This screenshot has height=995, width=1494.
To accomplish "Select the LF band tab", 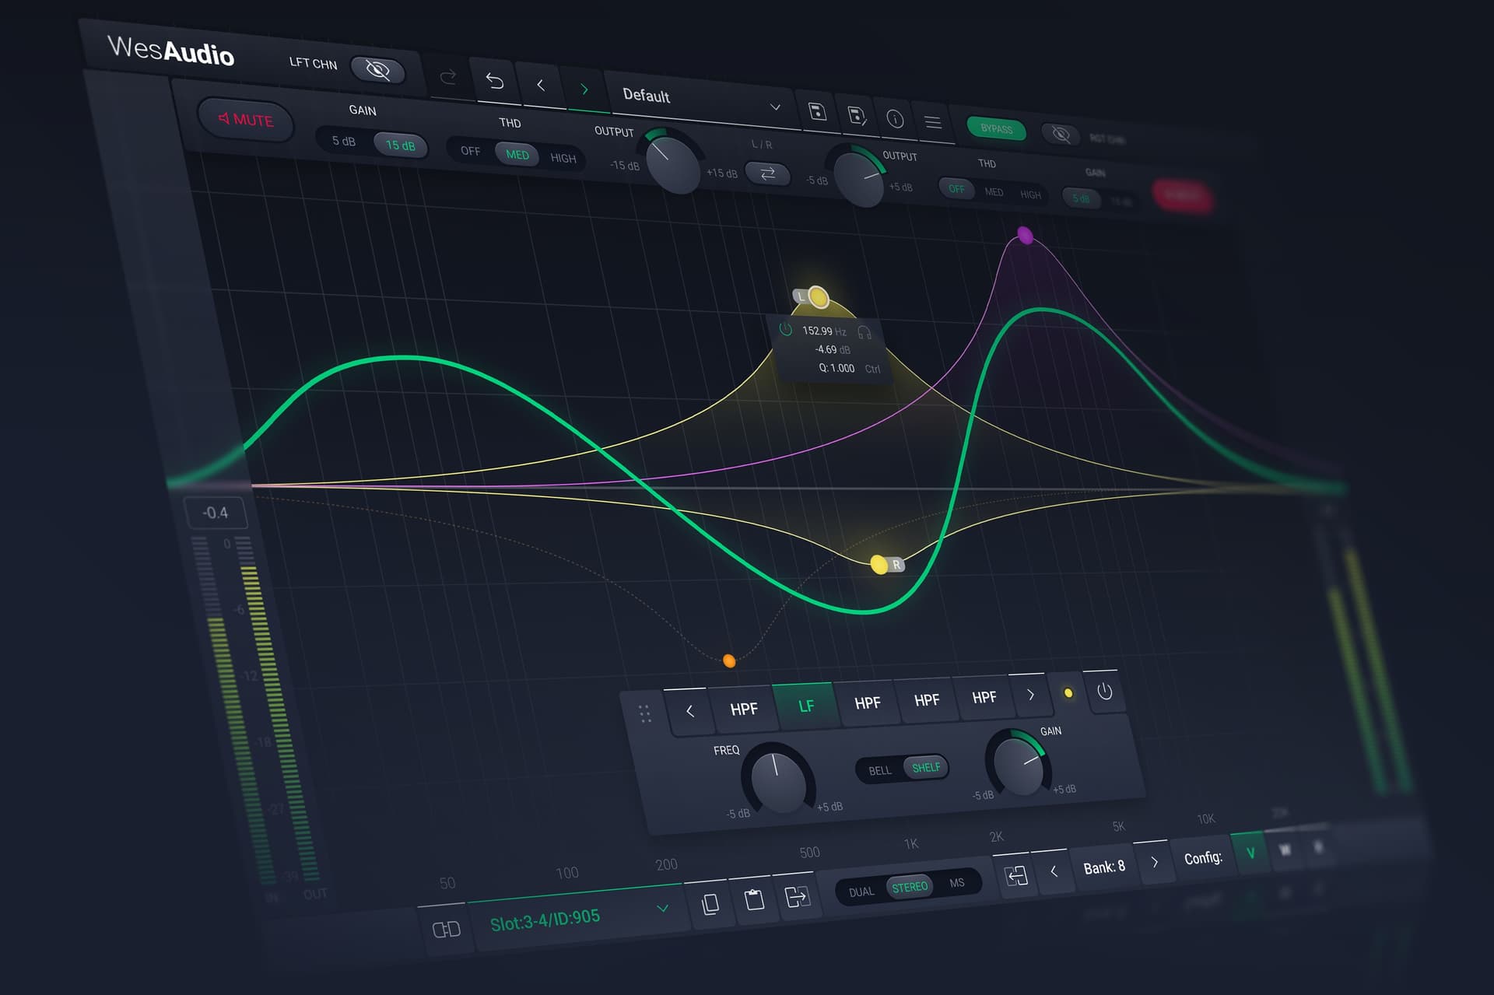I will click(x=806, y=706).
